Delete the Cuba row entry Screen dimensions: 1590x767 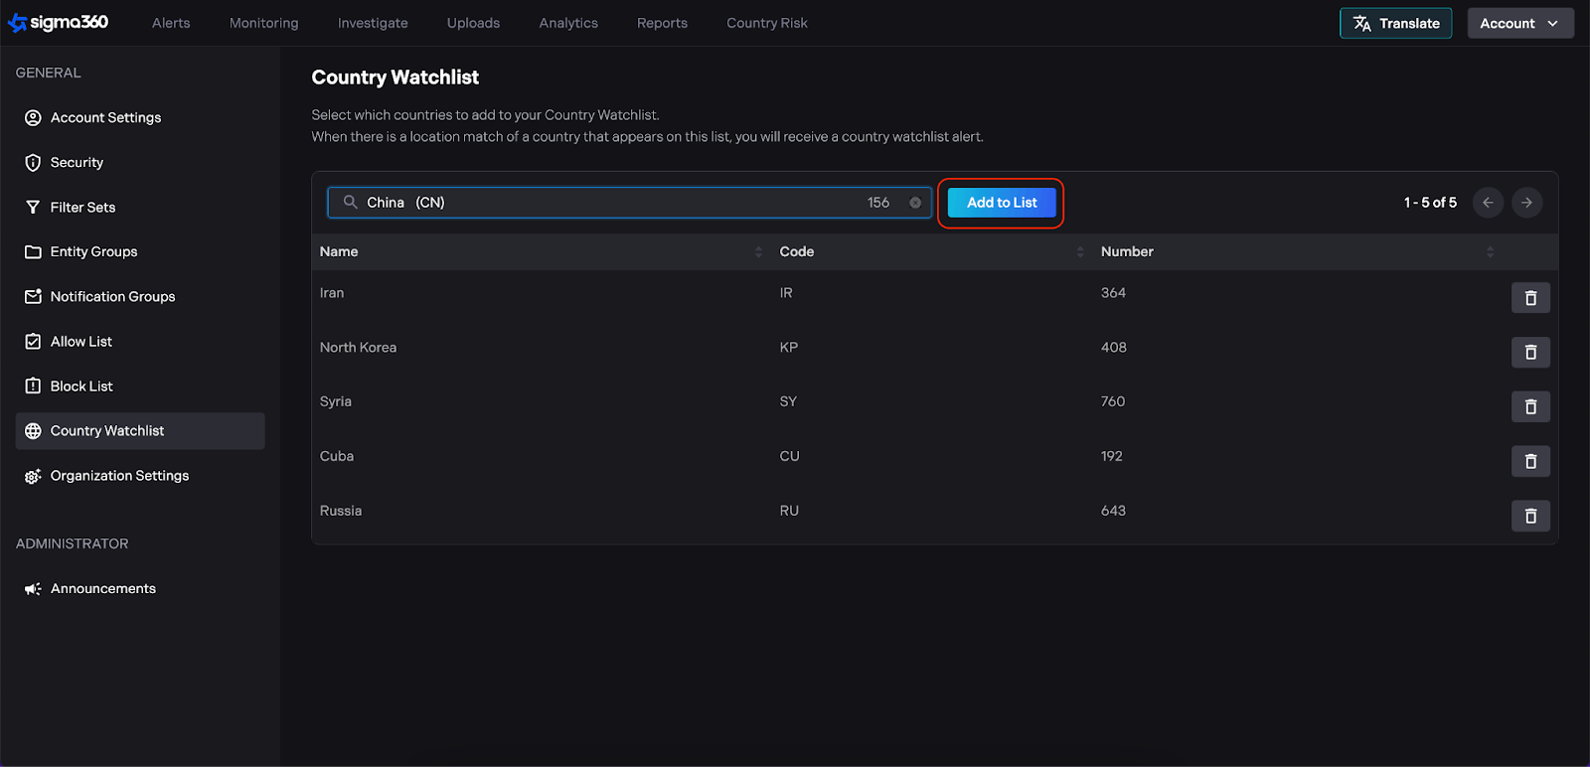click(1530, 461)
